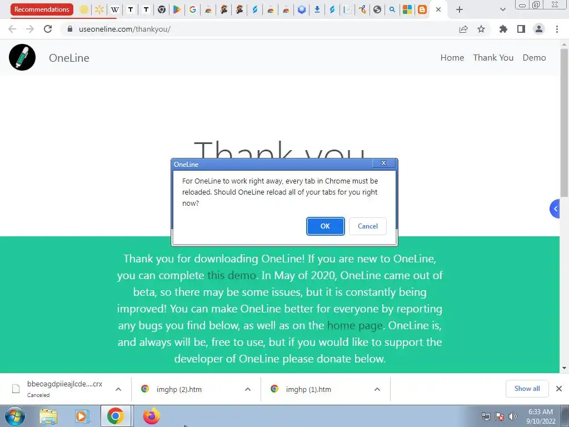Image resolution: width=569 pixels, height=427 pixels.
Task: Open the Thank You nav link
Action: tap(493, 58)
